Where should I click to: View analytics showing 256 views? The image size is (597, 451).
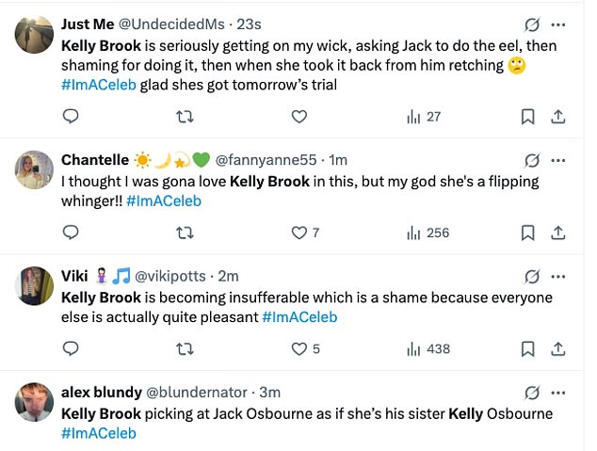428,233
